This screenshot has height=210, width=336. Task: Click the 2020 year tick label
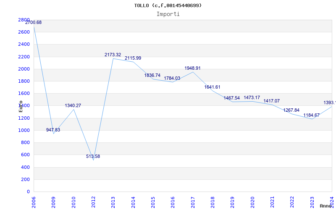click(252, 202)
